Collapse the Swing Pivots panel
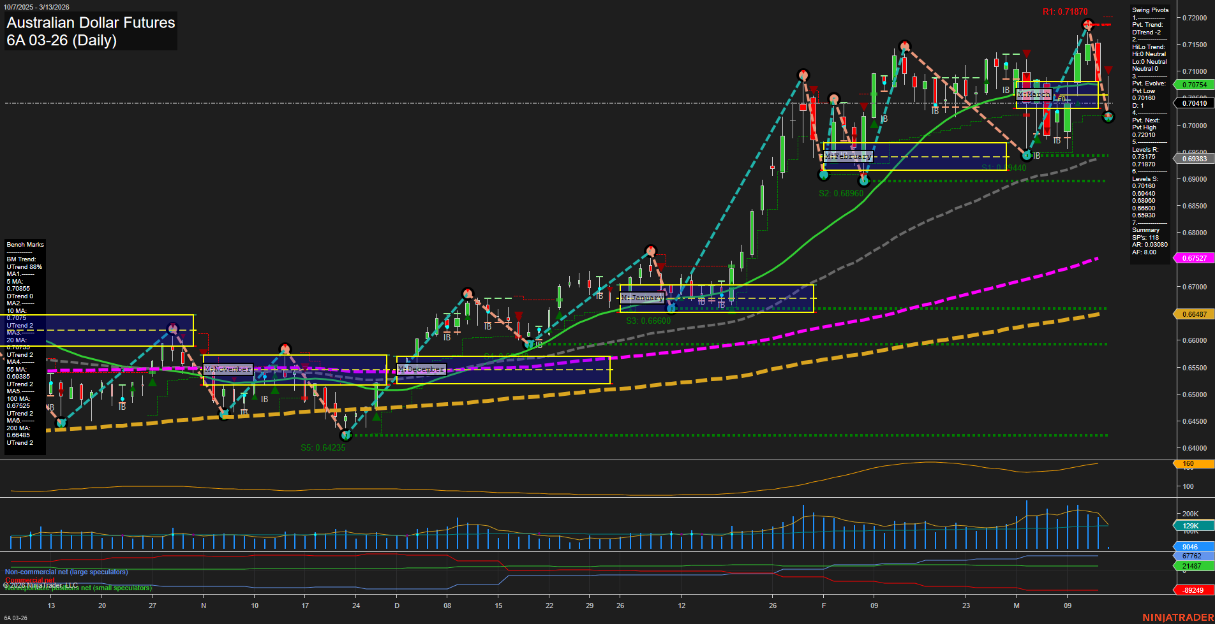The width and height of the screenshot is (1215, 624). click(1149, 10)
